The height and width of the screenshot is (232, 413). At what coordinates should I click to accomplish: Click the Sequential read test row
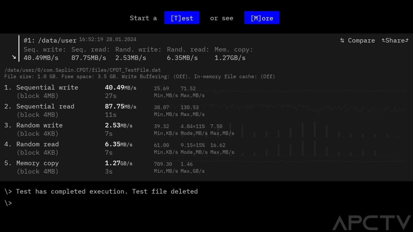click(x=45, y=107)
